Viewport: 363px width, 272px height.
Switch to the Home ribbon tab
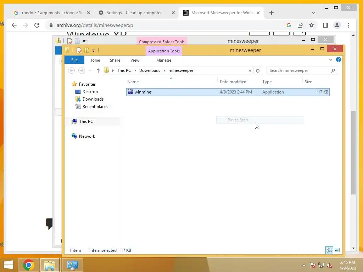(94, 60)
